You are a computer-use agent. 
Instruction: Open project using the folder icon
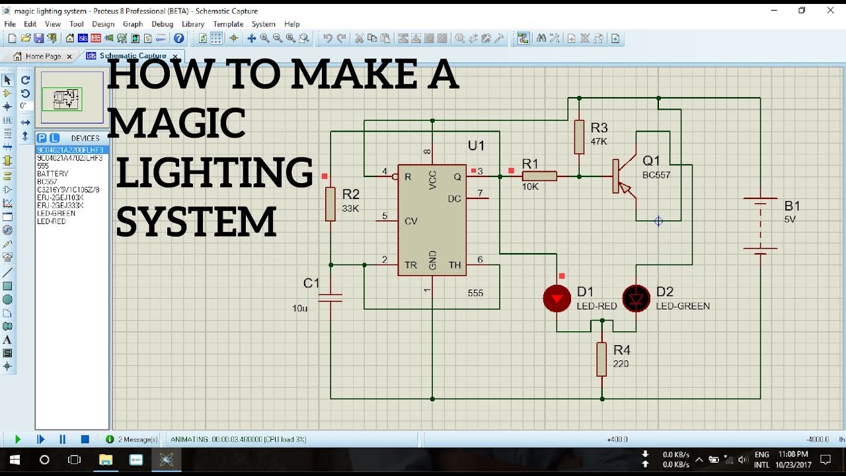point(25,38)
